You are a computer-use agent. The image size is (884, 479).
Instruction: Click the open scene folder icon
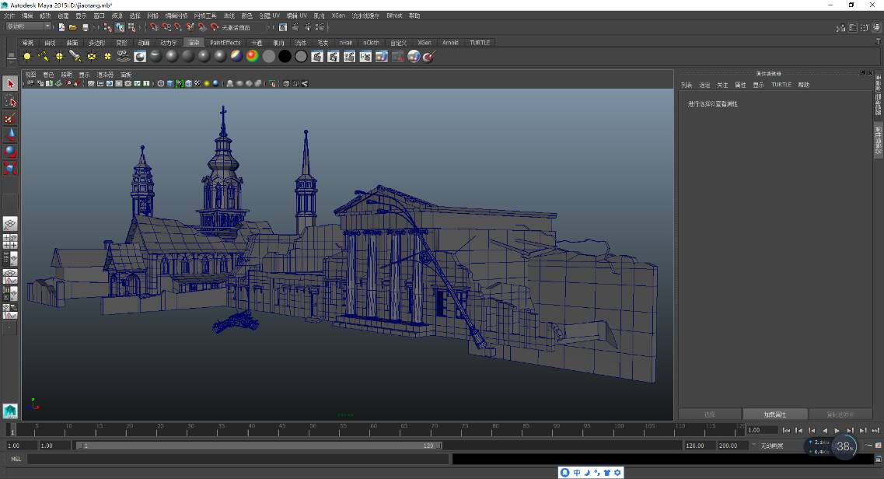click(72, 27)
